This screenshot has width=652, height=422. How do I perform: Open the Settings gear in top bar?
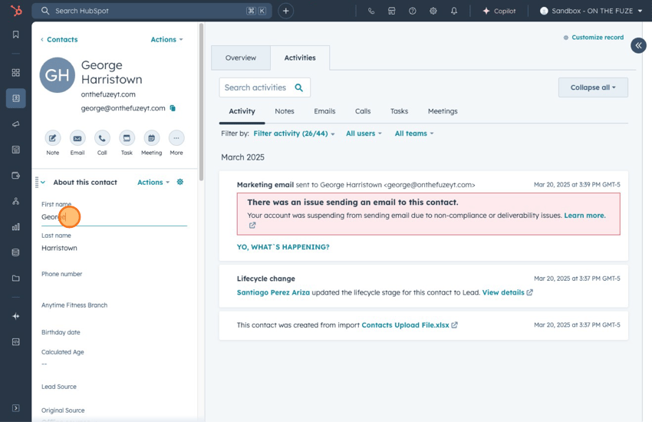433,11
